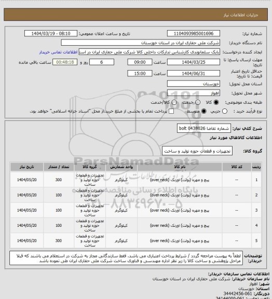Click the delivery province field خوزستان
The width and height of the screenshot is (272, 299).
tap(194, 84)
